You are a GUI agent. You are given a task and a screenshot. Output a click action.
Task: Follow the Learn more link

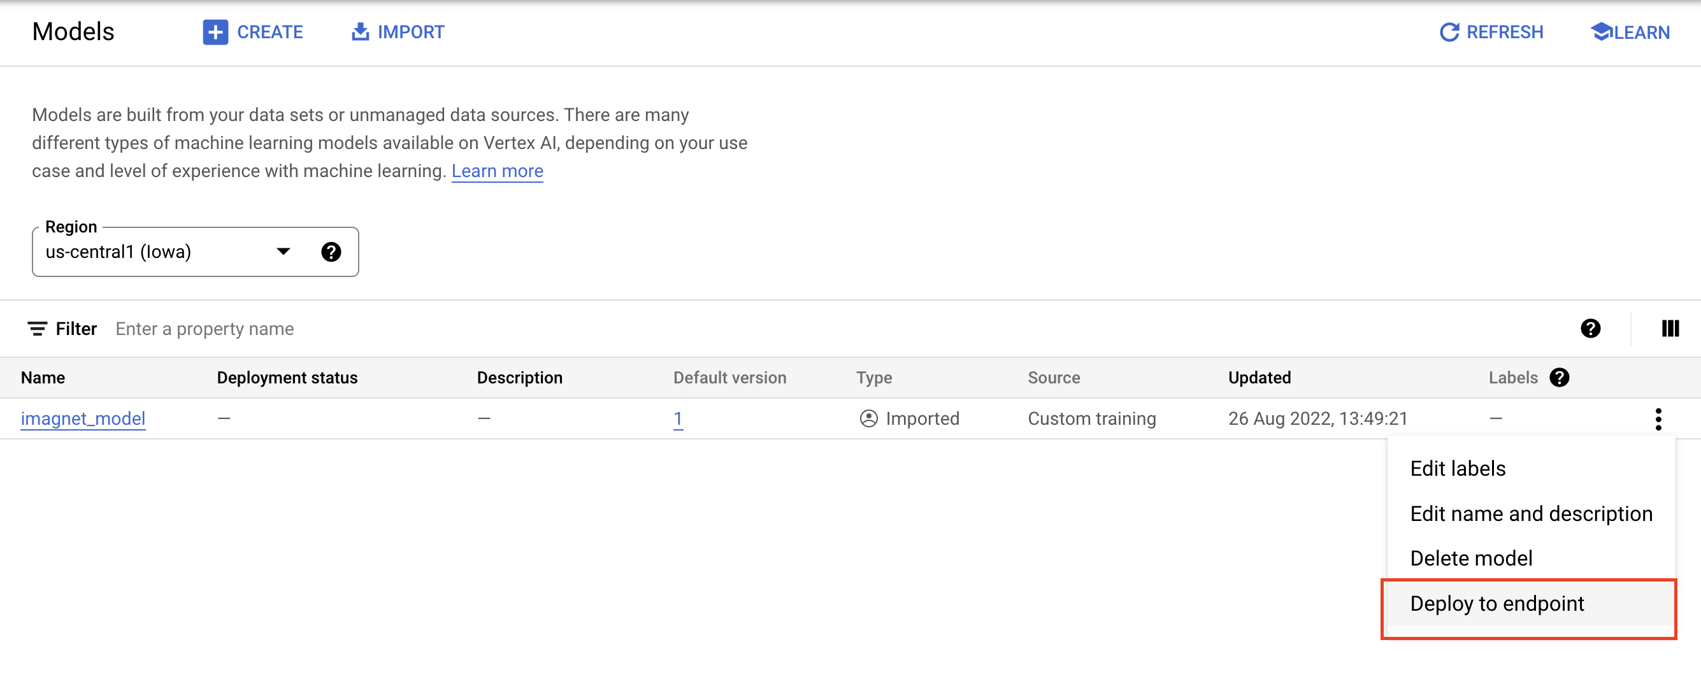click(496, 171)
